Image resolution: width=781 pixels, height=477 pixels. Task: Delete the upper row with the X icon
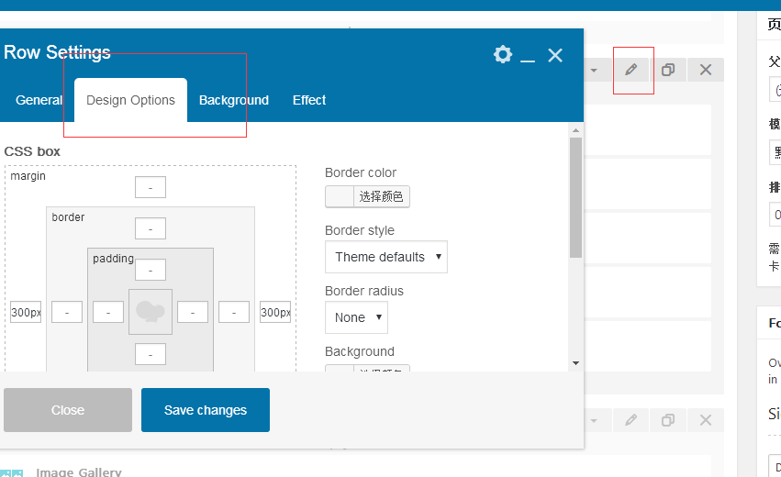tap(706, 70)
